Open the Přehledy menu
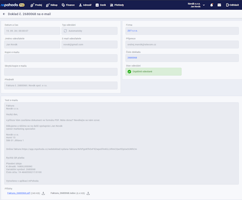242x200 pixels. 117,5
